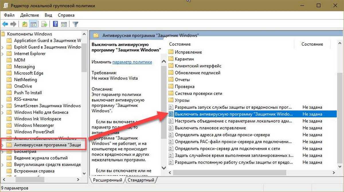This screenshot has height=192, width=344.
Task: Open the Действие menu
Action: tap(30, 15)
